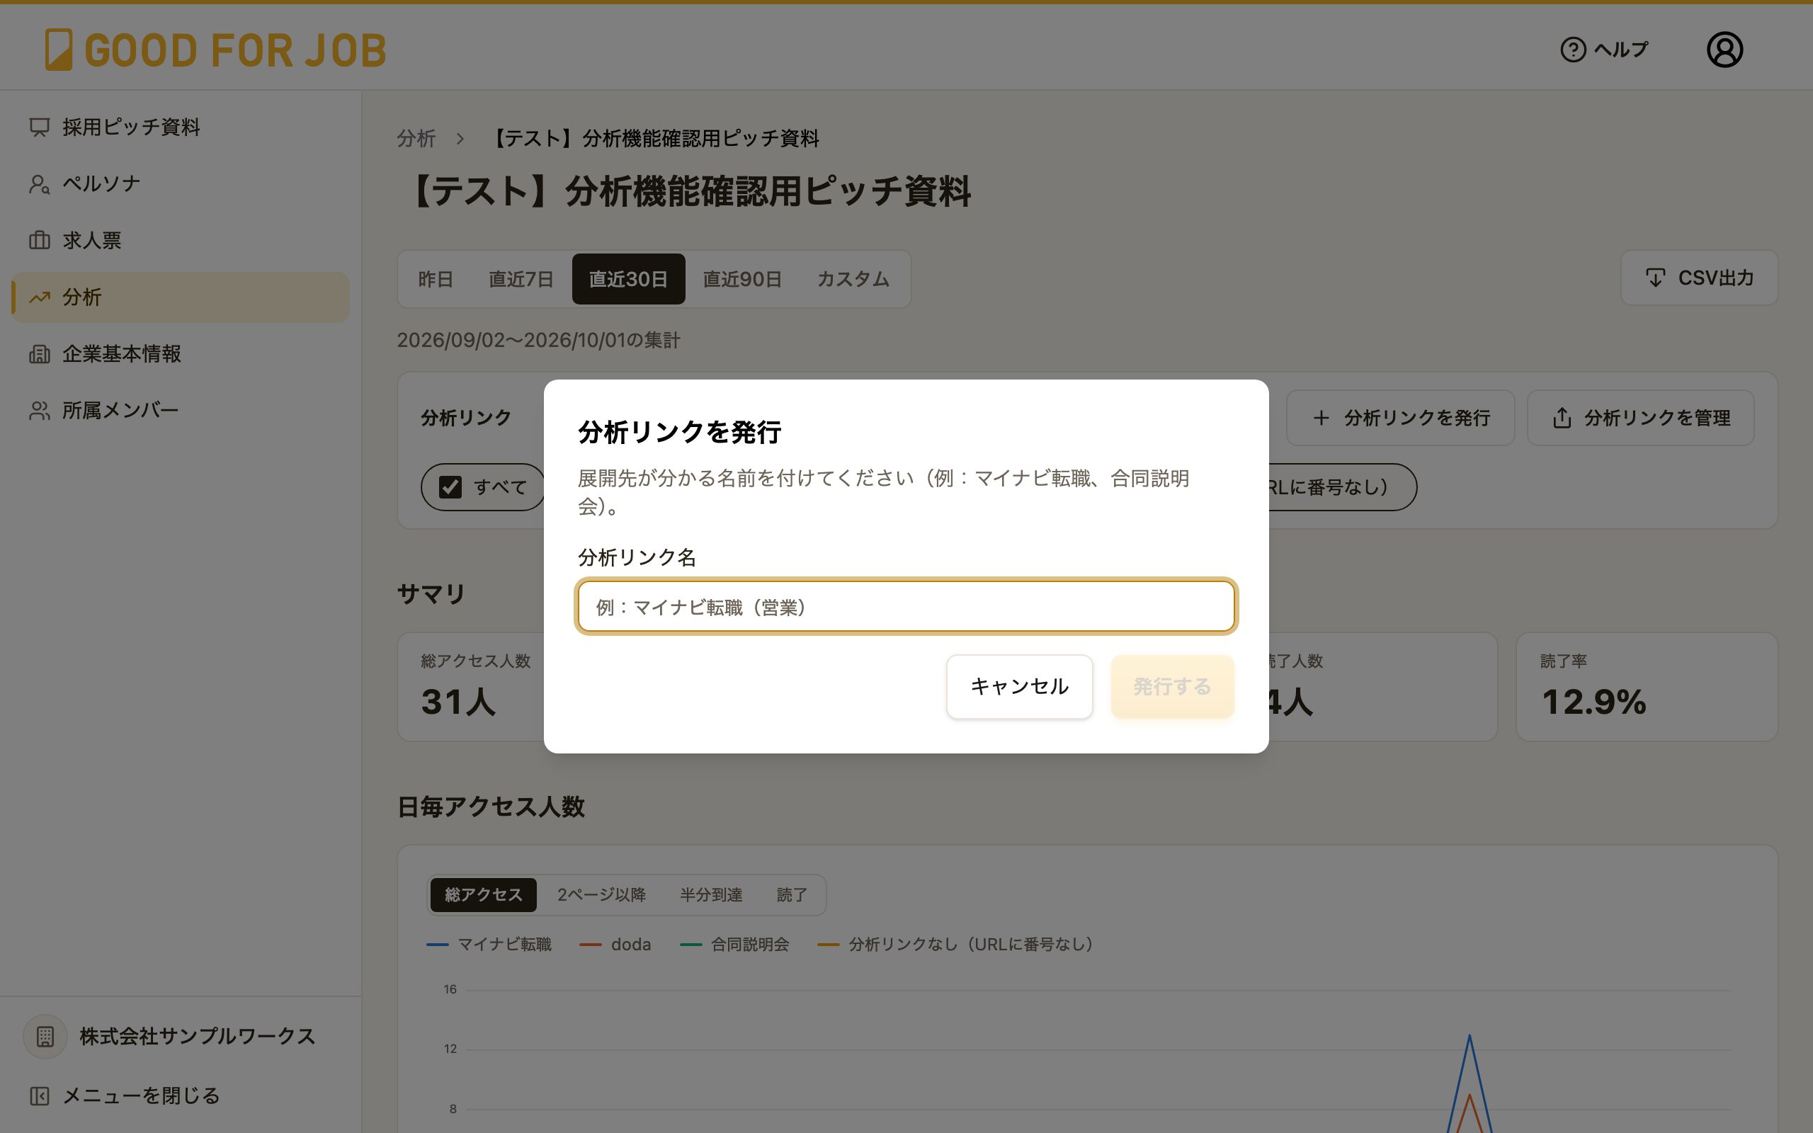Click the collapse-panel icon beside メニューを閉じる
Viewport: 1813px width, 1133px height.
coord(39,1095)
